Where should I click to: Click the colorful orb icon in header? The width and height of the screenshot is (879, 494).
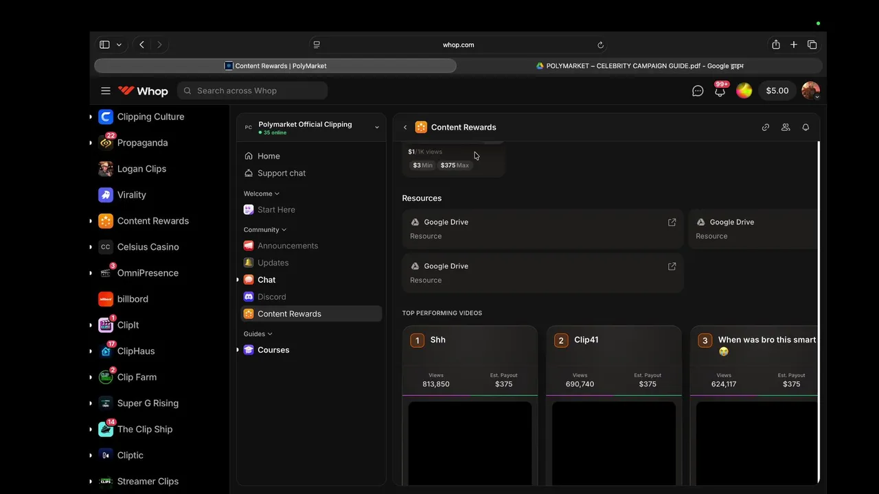(744, 91)
